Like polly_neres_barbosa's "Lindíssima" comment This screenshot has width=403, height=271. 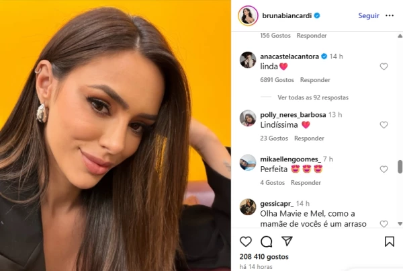(384, 125)
